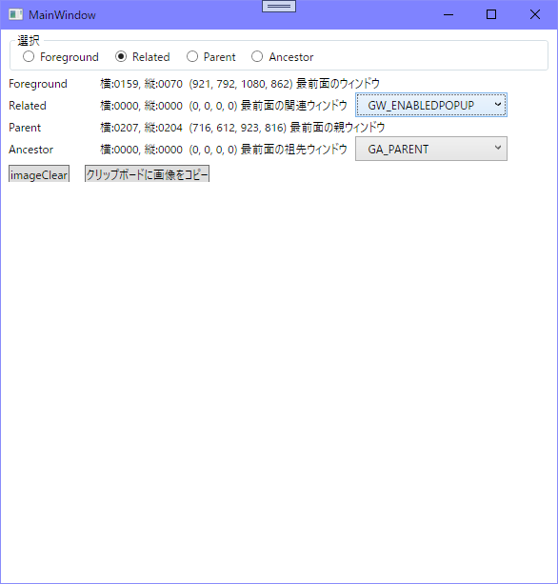Viewport: 558px width, 584px height.
Task: Open the GW_ENABLEDPOPUP combo box
Action: (x=431, y=105)
